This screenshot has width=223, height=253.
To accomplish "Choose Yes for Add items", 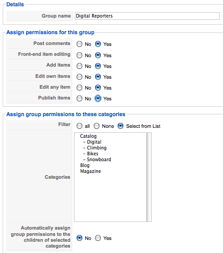I will (98, 66).
